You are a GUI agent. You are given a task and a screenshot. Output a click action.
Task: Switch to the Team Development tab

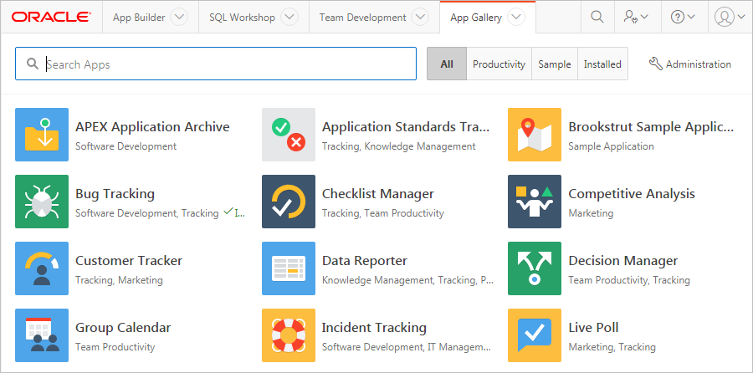pyautogui.click(x=362, y=17)
